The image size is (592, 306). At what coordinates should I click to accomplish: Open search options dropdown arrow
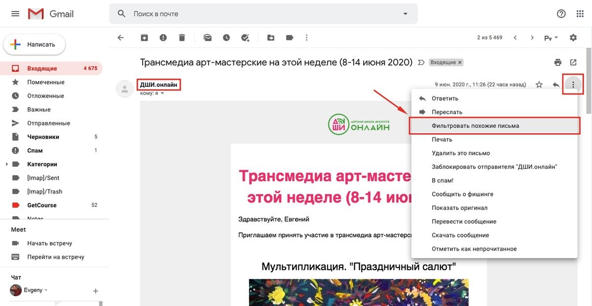[406, 14]
